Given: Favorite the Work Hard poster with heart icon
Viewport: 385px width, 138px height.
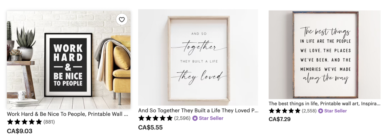Looking at the screenshot, I should coord(122,19).
